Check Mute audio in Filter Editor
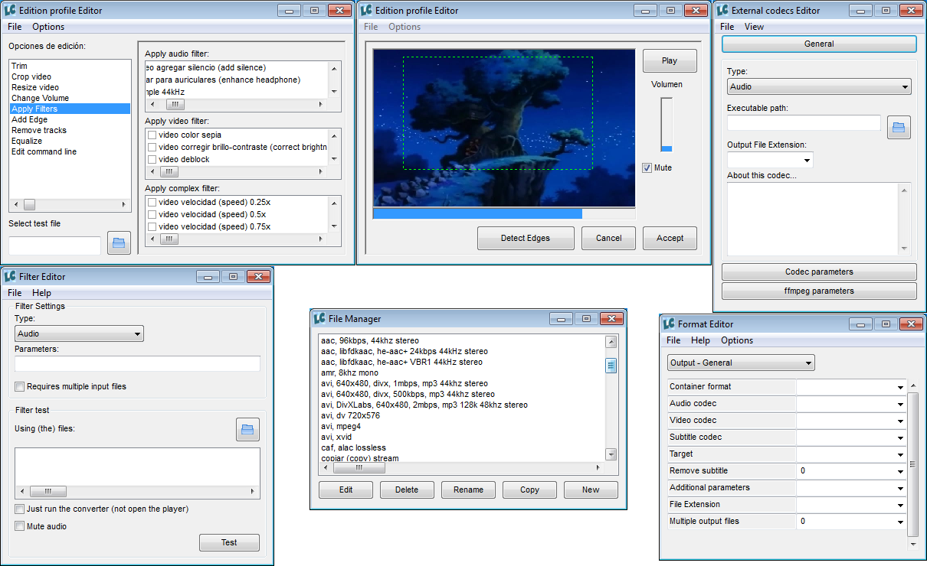 tap(20, 526)
